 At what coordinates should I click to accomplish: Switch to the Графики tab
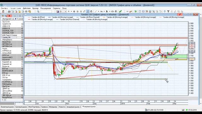[x=44, y=107]
